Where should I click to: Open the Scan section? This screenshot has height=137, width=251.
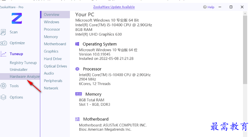[14, 32]
